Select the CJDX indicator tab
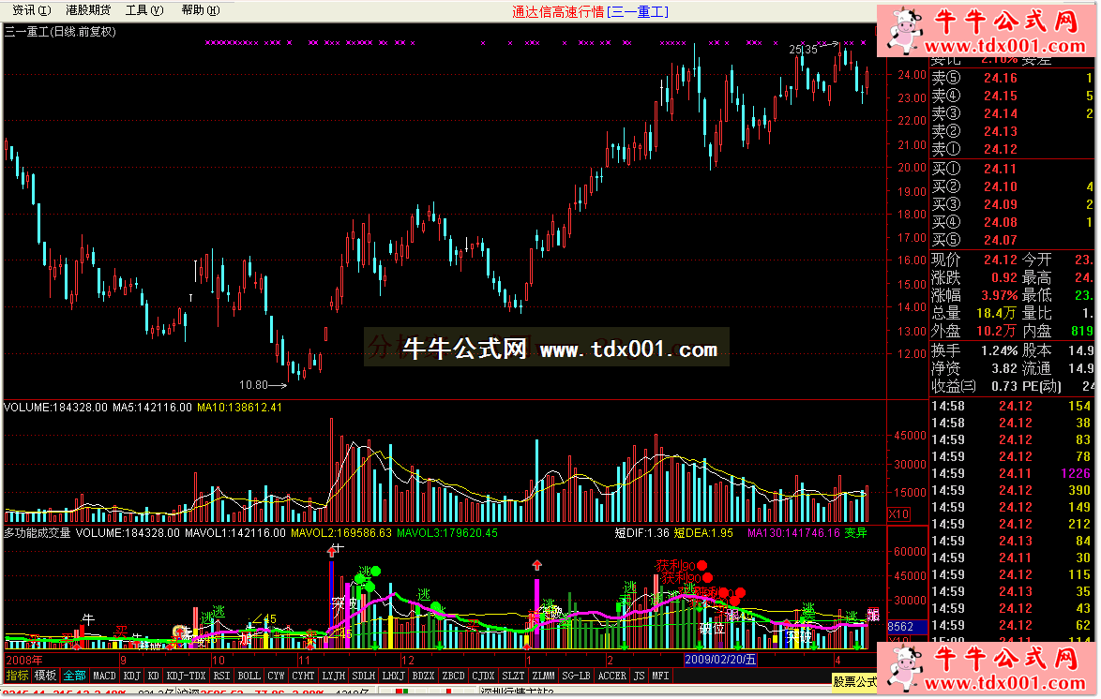The image size is (1101, 699). click(483, 676)
